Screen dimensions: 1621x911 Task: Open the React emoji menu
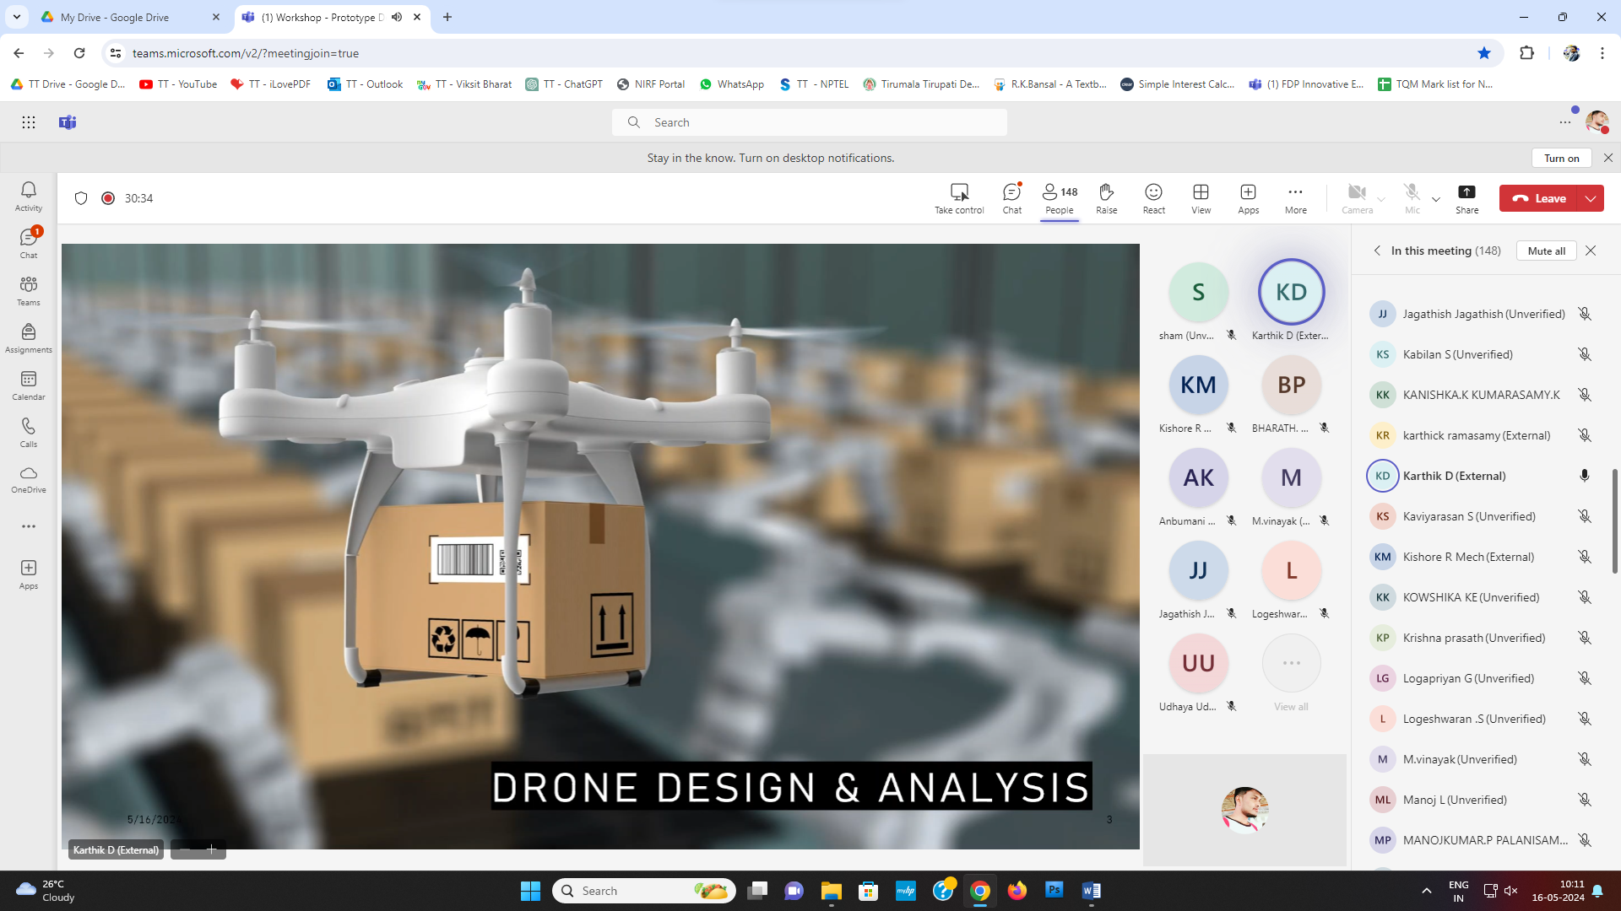click(x=1153, y=198)
